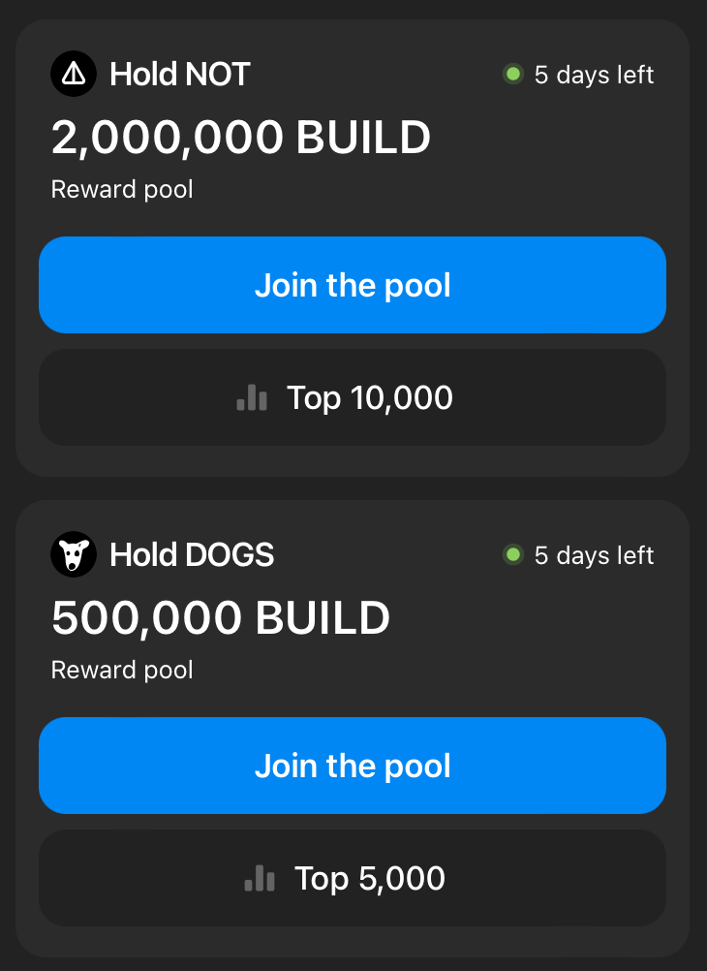Click bar chart icon beside Top 5,000
This screenshot has height=971, width=707.
[x=260, y=878]
